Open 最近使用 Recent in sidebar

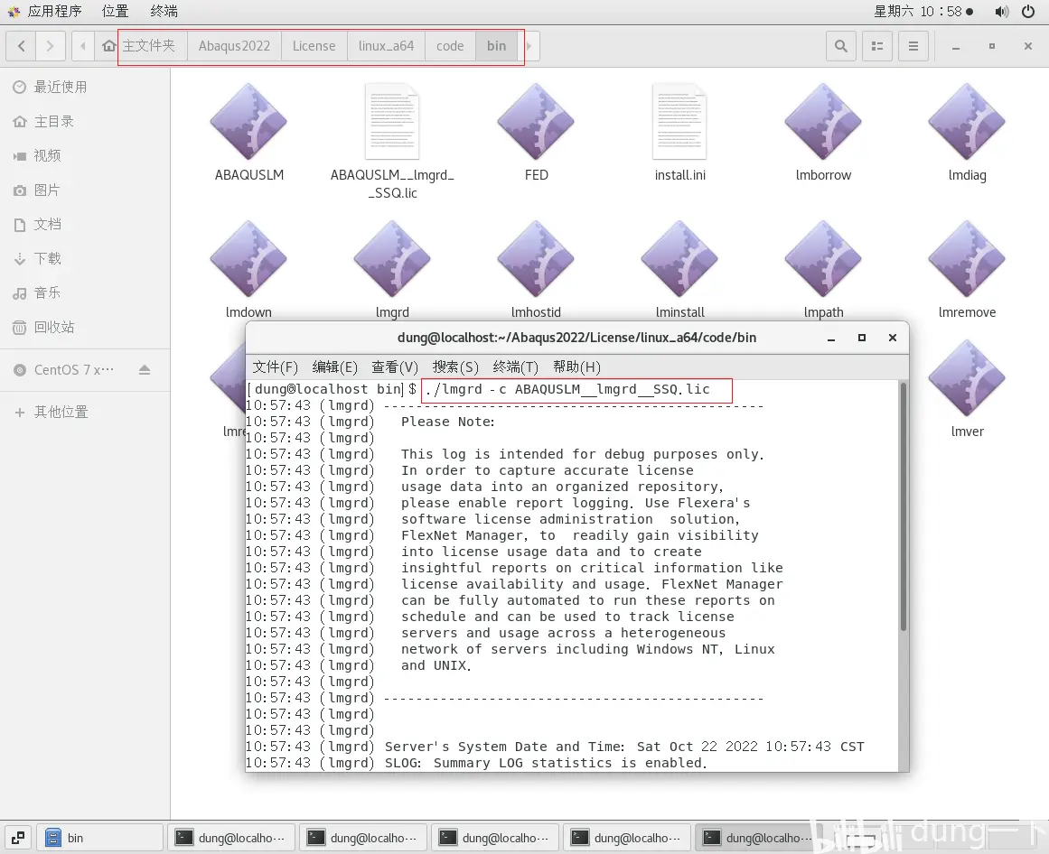click(x=85, y=87)
